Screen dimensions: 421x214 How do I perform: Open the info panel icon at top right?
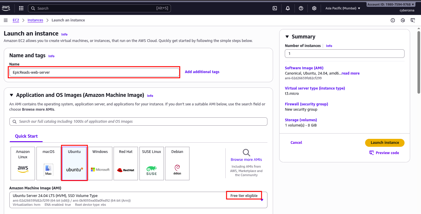(393, 20)
